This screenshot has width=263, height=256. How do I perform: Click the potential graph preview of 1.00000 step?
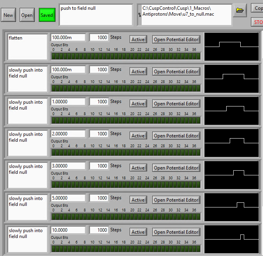[x=232, y=111]
